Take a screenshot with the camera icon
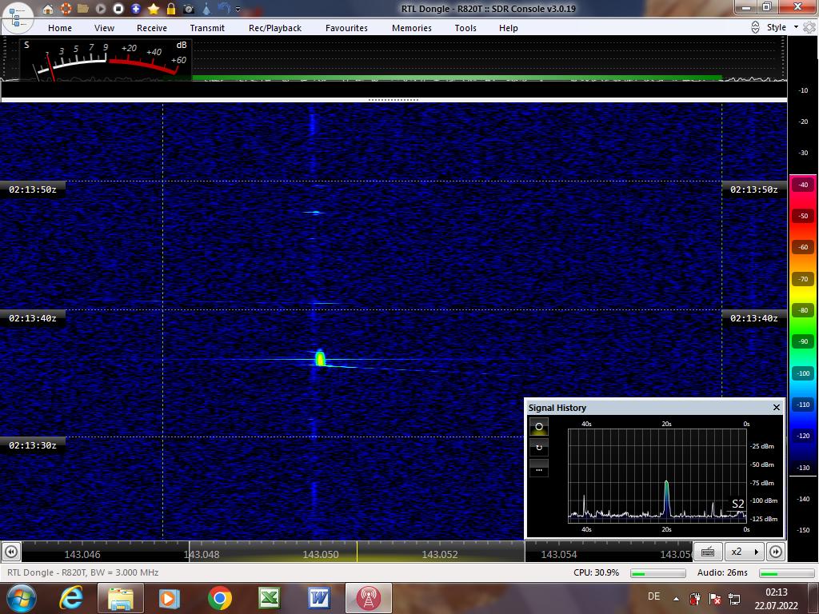819x614 pixels. click(x=189, y=9)
